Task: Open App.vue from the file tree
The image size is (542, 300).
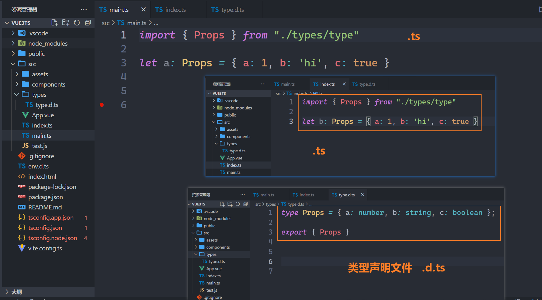Action: pyautogui.click(x=43, y=115)
